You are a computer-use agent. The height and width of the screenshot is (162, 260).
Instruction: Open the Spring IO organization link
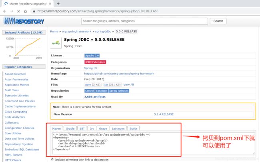click(90, 68)
